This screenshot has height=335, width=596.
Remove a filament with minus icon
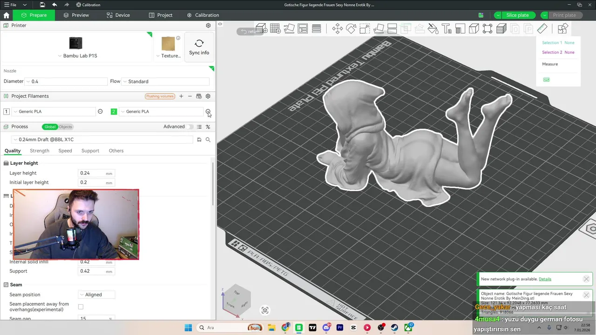coord(190,96)
